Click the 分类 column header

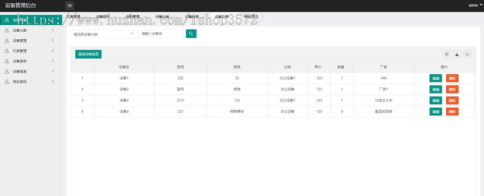287,67
